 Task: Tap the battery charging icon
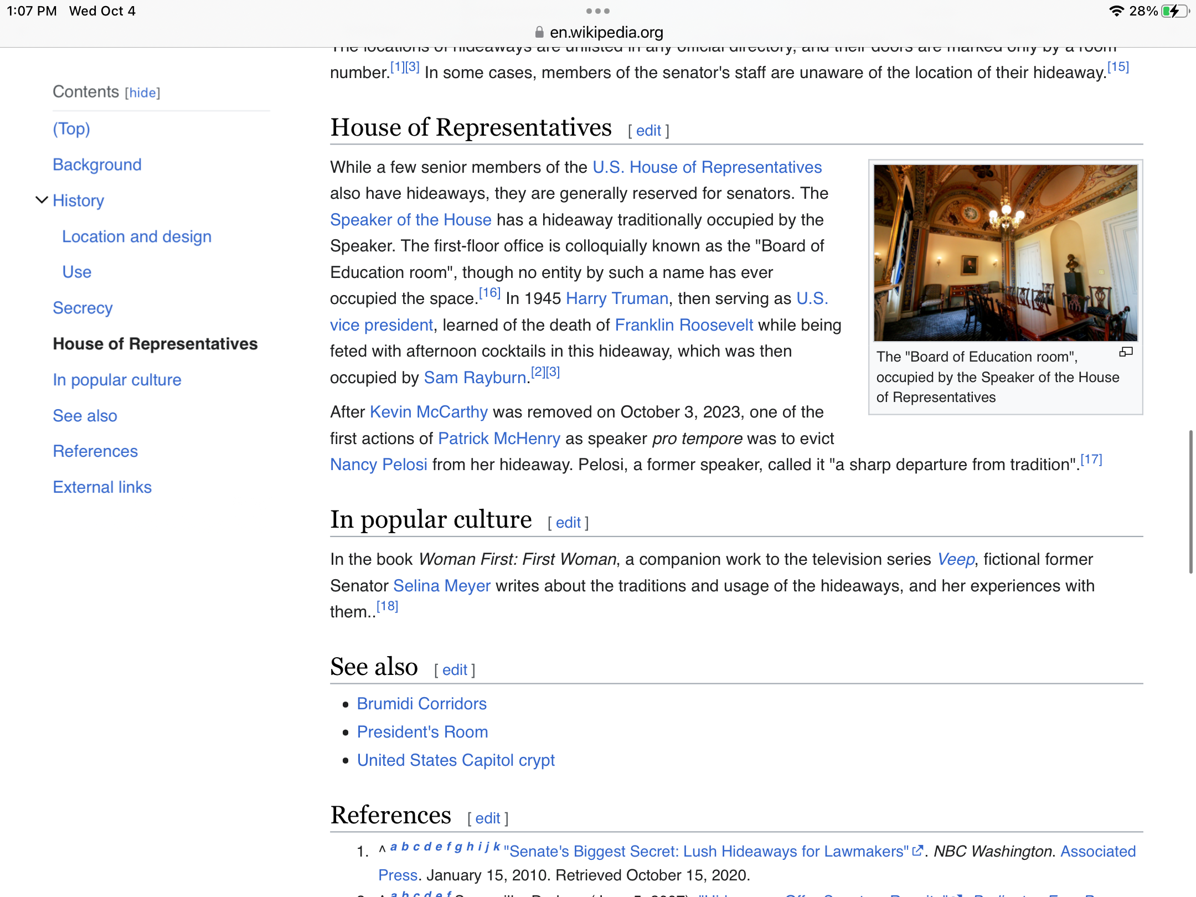point(1175,11)
